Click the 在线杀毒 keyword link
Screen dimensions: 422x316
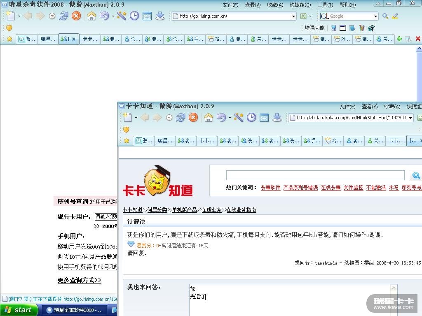331,188
